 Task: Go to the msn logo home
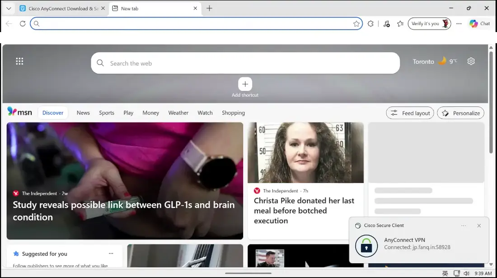tap(19, 112)
